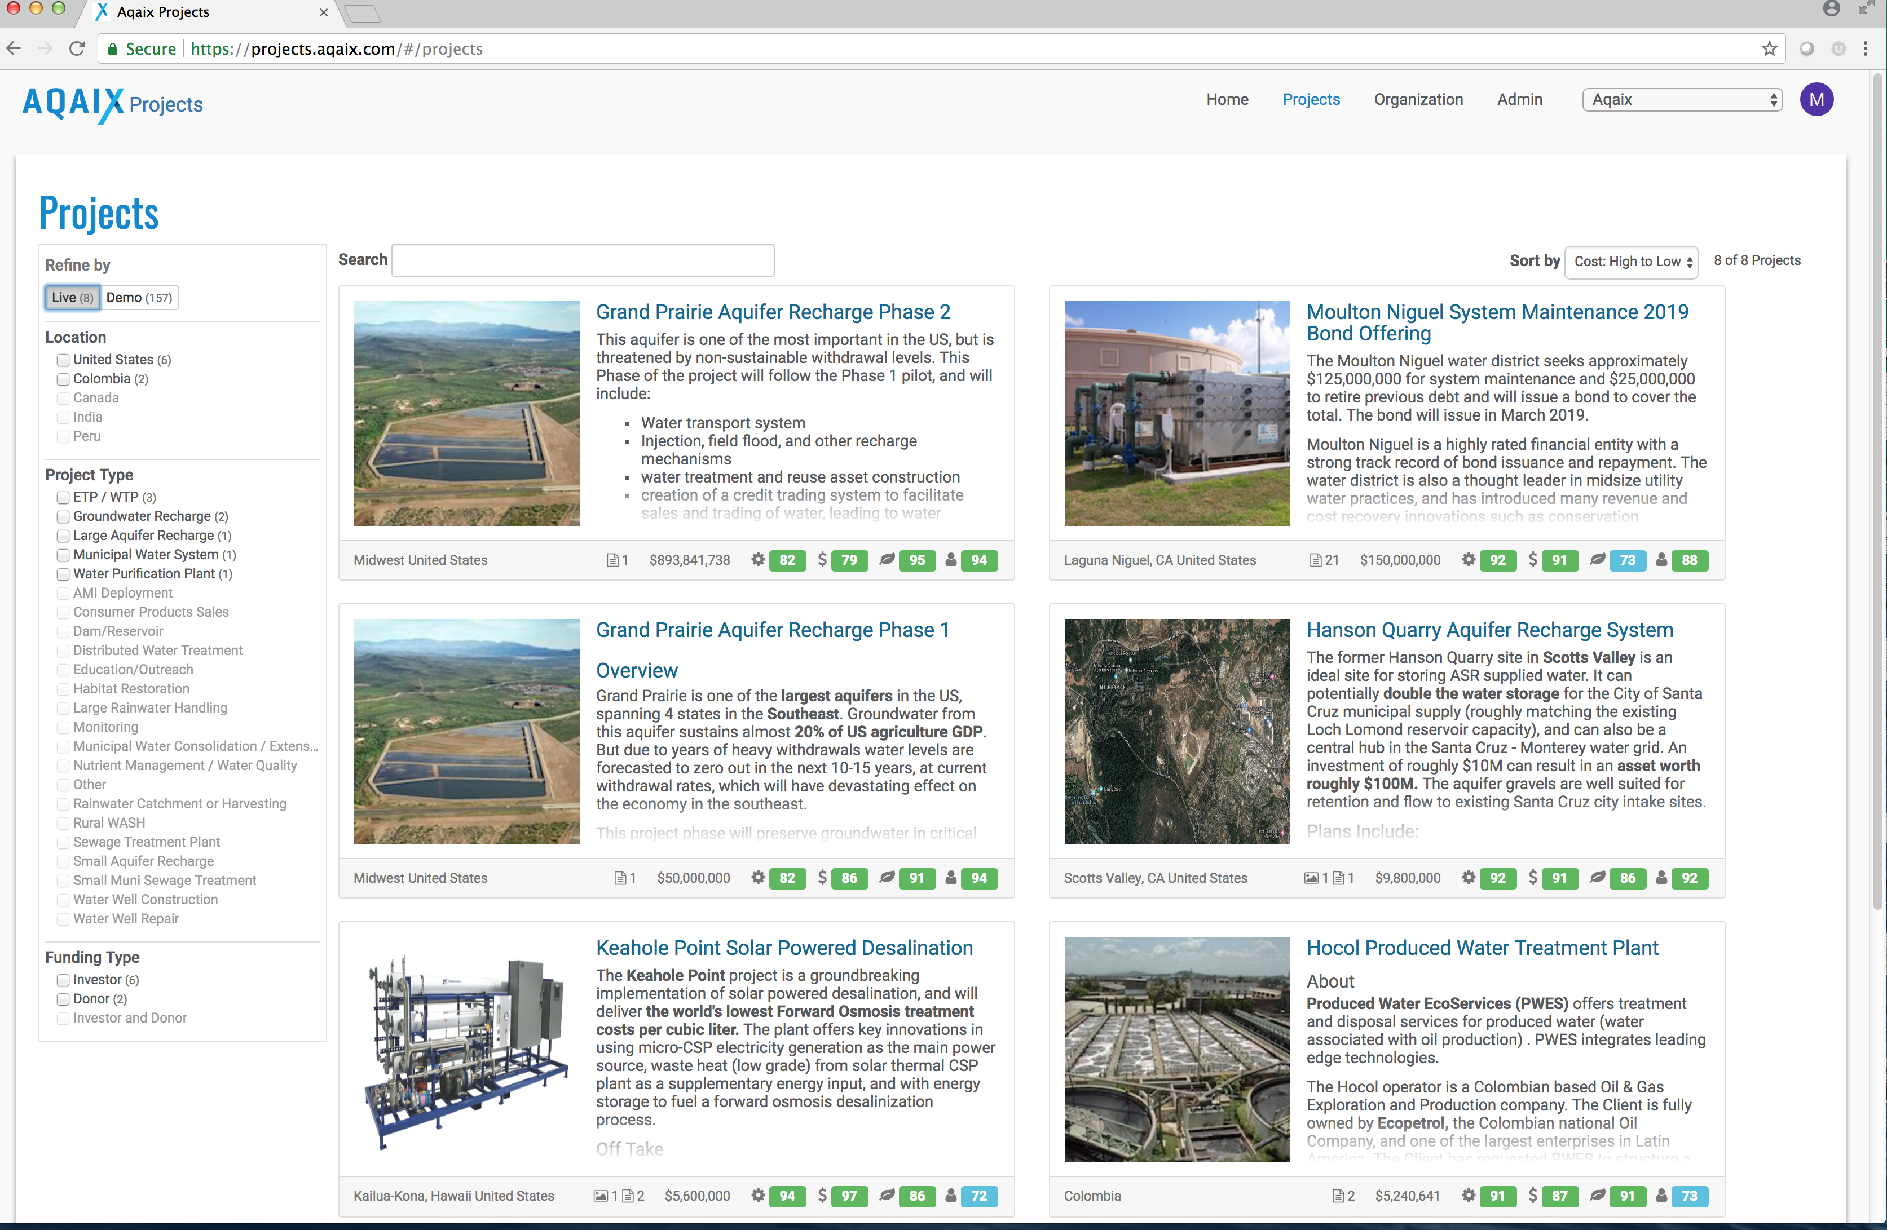Image resolution: width=1887 pixels, height=1230 pixels.
Task: Click leaf score icon on Grand Prairie Phase 2
Action: (x=887, y=560)
